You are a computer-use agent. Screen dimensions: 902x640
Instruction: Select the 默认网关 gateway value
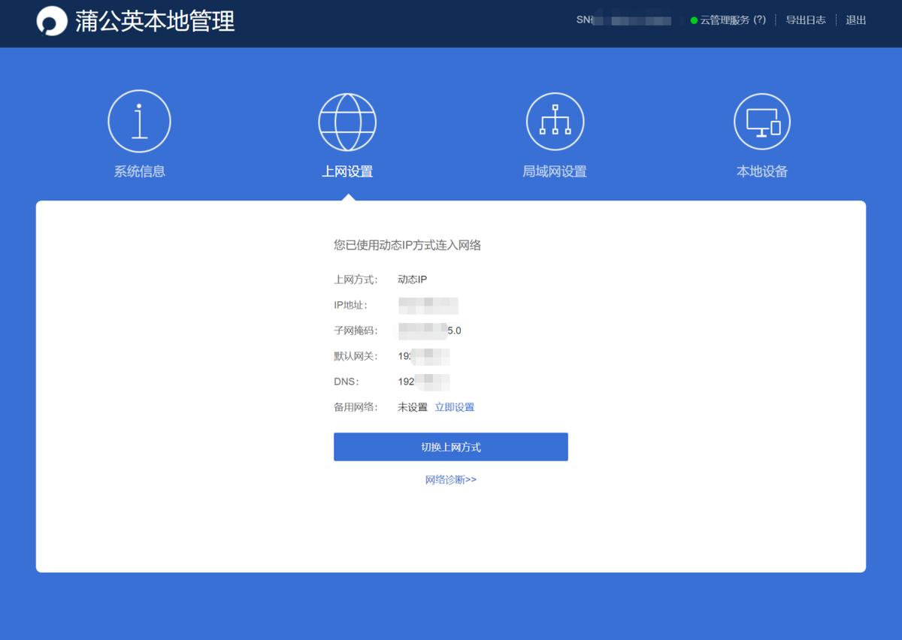[x=425, y=356]
